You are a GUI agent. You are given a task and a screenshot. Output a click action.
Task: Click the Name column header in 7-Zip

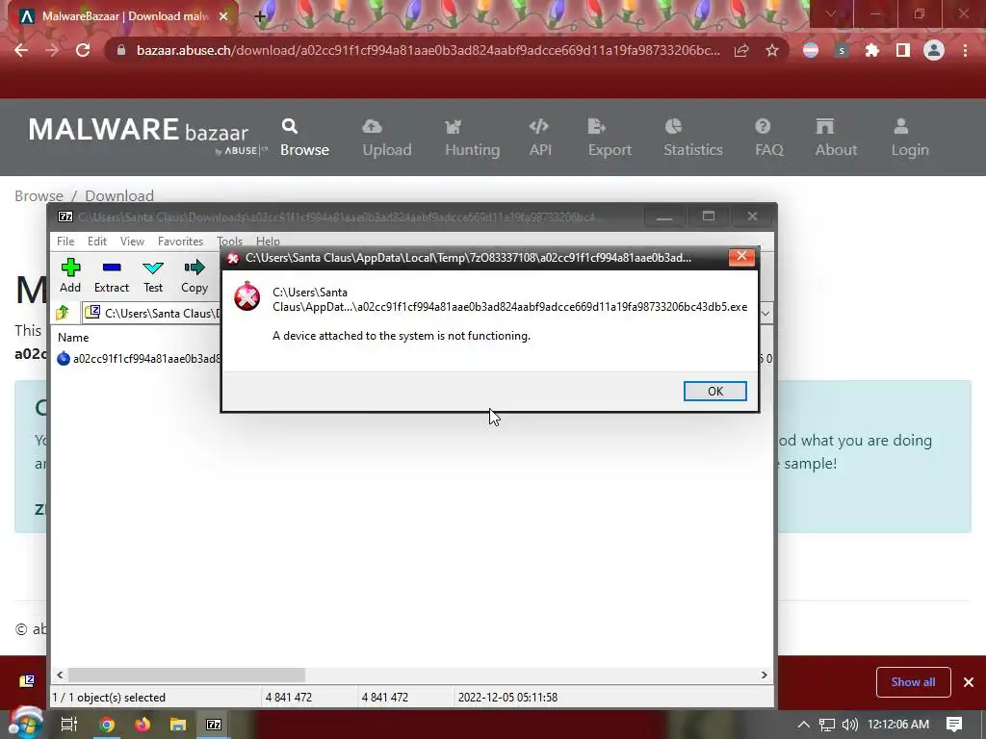pyautogui.click(x=73, y=338)
